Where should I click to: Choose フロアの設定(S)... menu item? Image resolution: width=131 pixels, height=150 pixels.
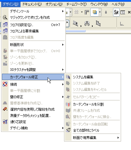[34, 25]
